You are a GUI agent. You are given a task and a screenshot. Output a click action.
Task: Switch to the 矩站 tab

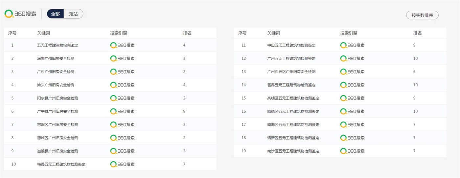[x=73, y=14]
